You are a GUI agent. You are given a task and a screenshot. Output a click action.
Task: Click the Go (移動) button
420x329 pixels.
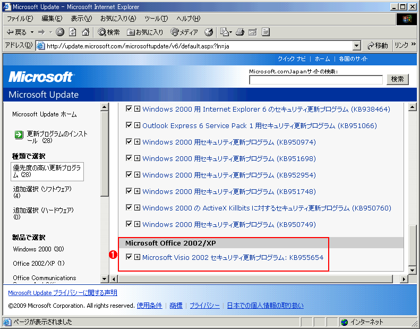378,46
